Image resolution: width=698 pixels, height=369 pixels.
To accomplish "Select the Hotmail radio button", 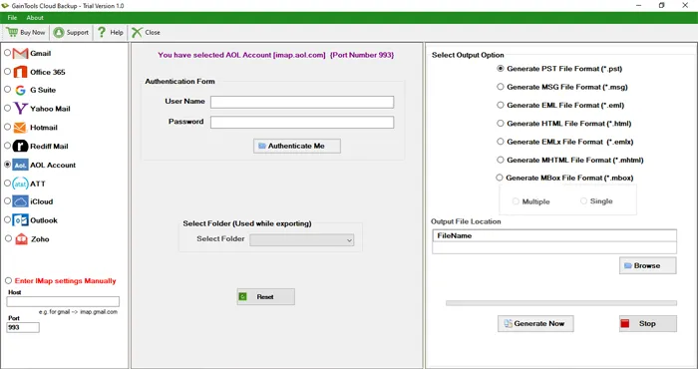I will point(8,127).
